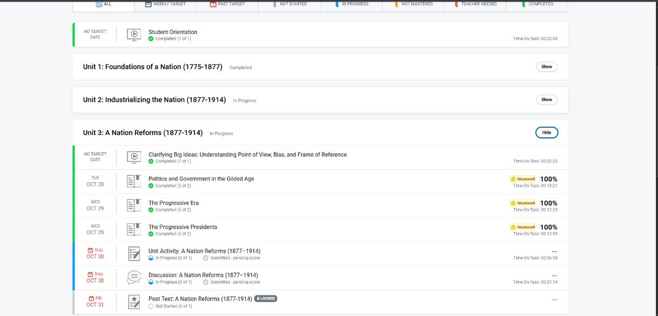Click Submitted - pending score text for Discussion

click(x=235, y=282)
